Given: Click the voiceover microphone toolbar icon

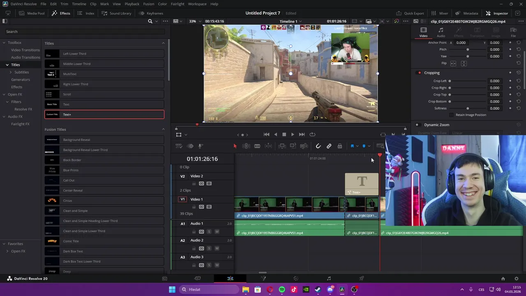Looking at the screenshot, I should coord(200,146).
